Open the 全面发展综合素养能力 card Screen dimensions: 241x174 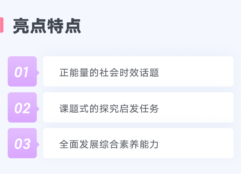138,143
